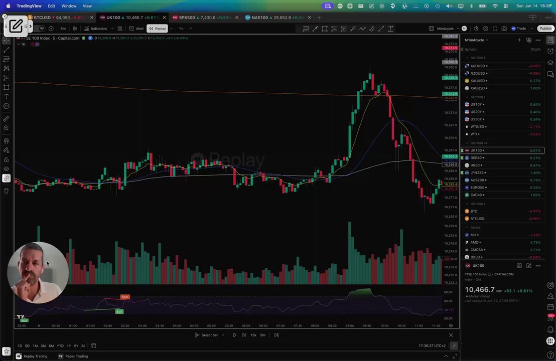Change the 5m timeframe interval
Screen dimensions: 556x361
(63, 29)
